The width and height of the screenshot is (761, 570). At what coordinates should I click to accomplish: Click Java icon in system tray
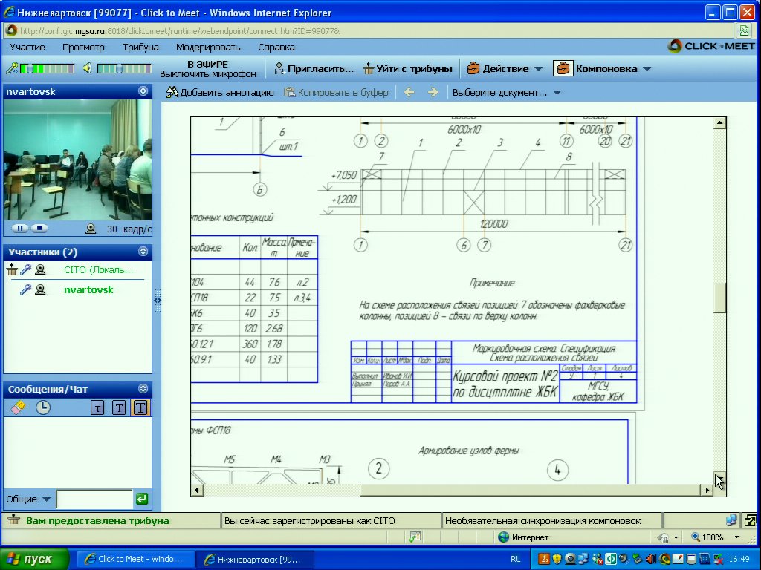[x=543, y=559]
